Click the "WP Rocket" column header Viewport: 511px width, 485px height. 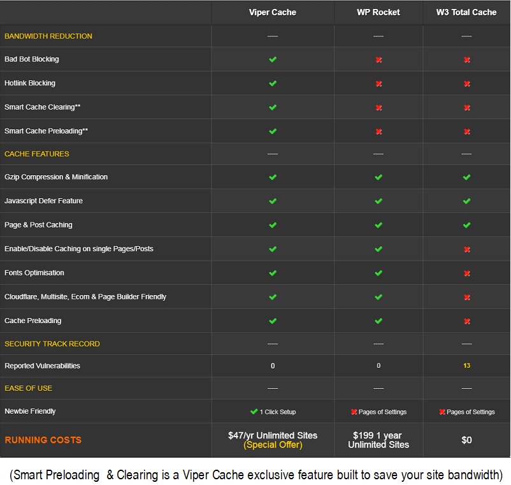pyautogui.click(x=378, y=12)
